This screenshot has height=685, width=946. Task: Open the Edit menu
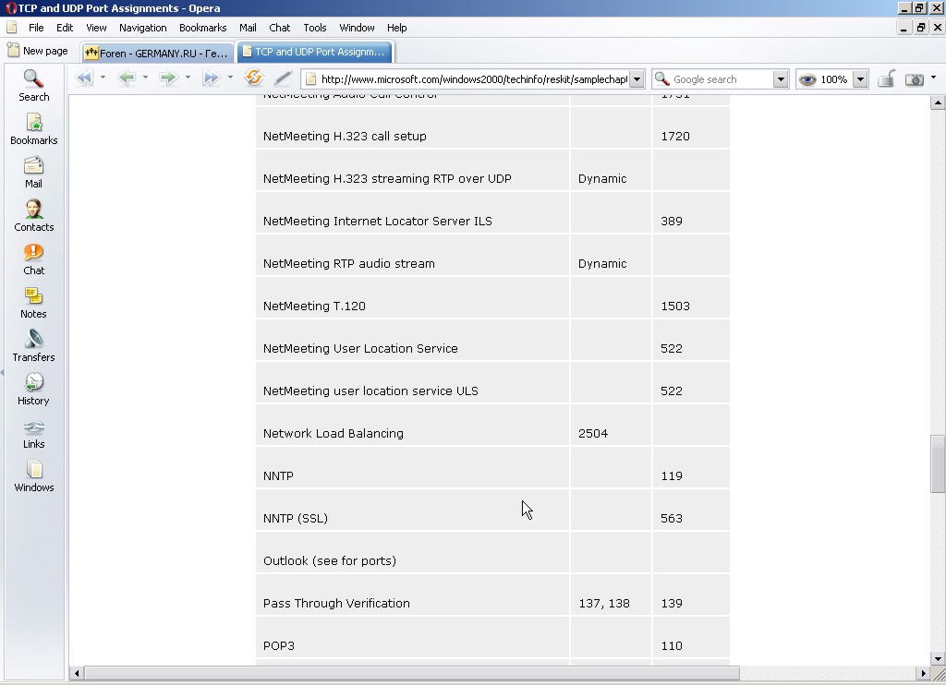pos(65,28)
